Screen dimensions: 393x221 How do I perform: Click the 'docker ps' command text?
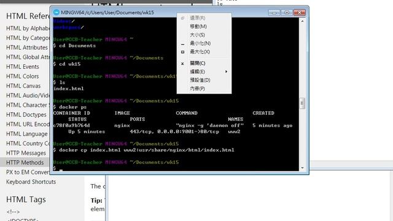73,107
